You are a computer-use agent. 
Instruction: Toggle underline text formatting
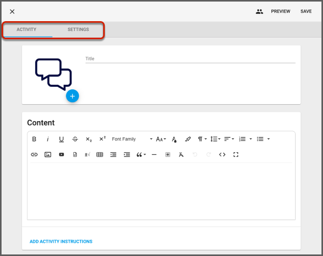(61, 139)
